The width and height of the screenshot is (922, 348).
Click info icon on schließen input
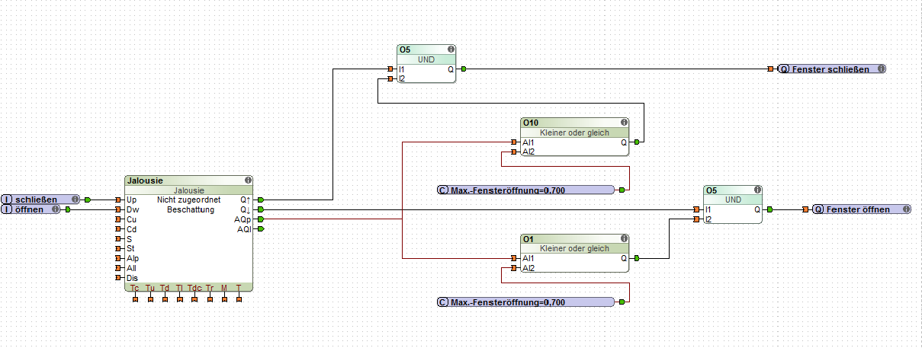74,199
